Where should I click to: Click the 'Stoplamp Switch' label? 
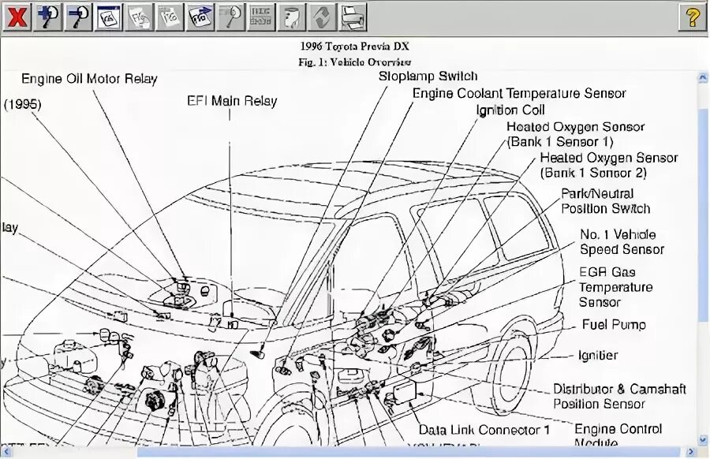[x=428, y=76]
